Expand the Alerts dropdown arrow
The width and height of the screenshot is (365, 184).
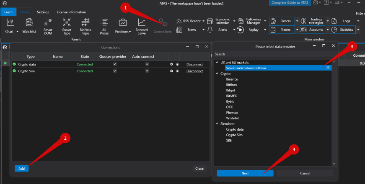234,30
